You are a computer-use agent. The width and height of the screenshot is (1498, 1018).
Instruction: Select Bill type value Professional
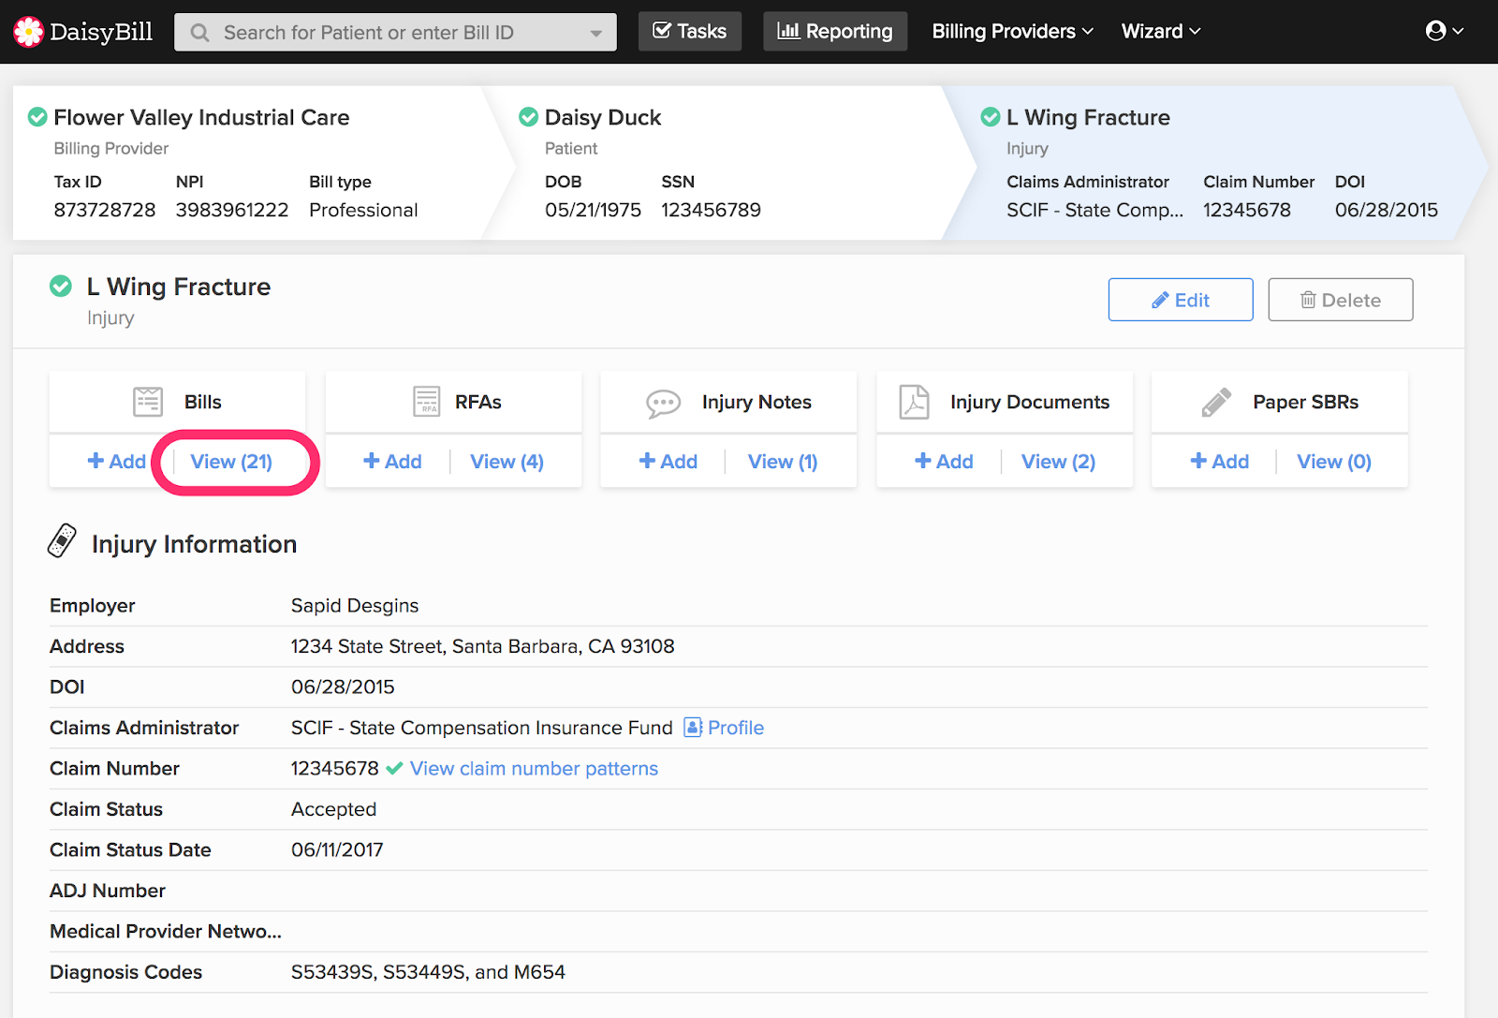363,210
